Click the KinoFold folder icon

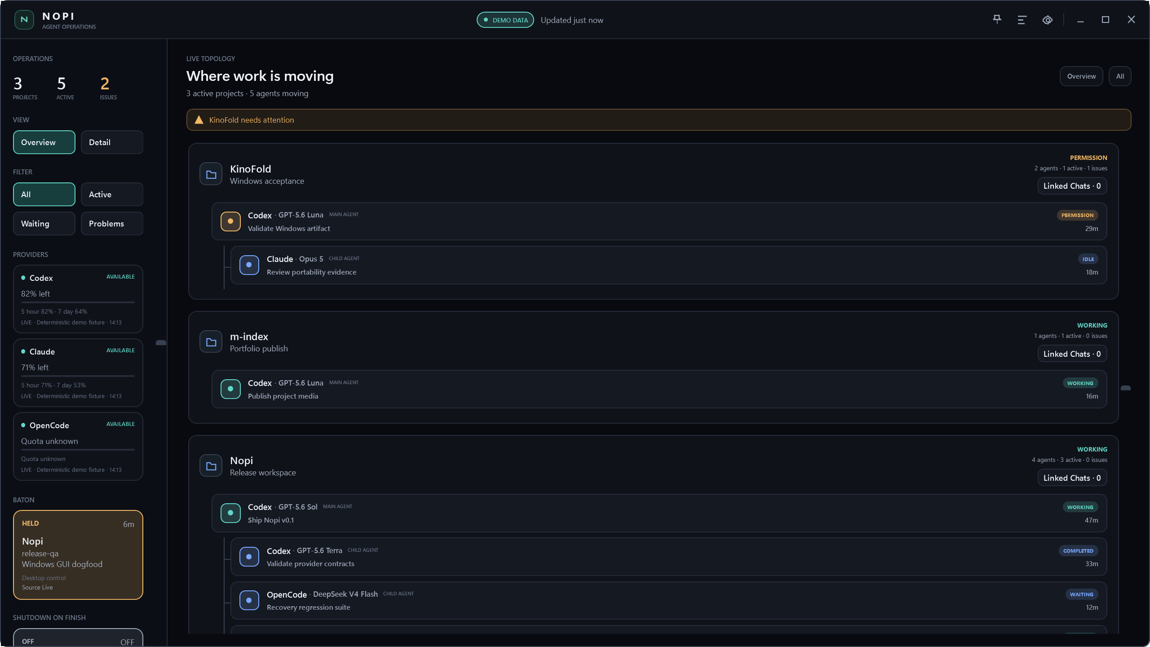tap(211, 174)
